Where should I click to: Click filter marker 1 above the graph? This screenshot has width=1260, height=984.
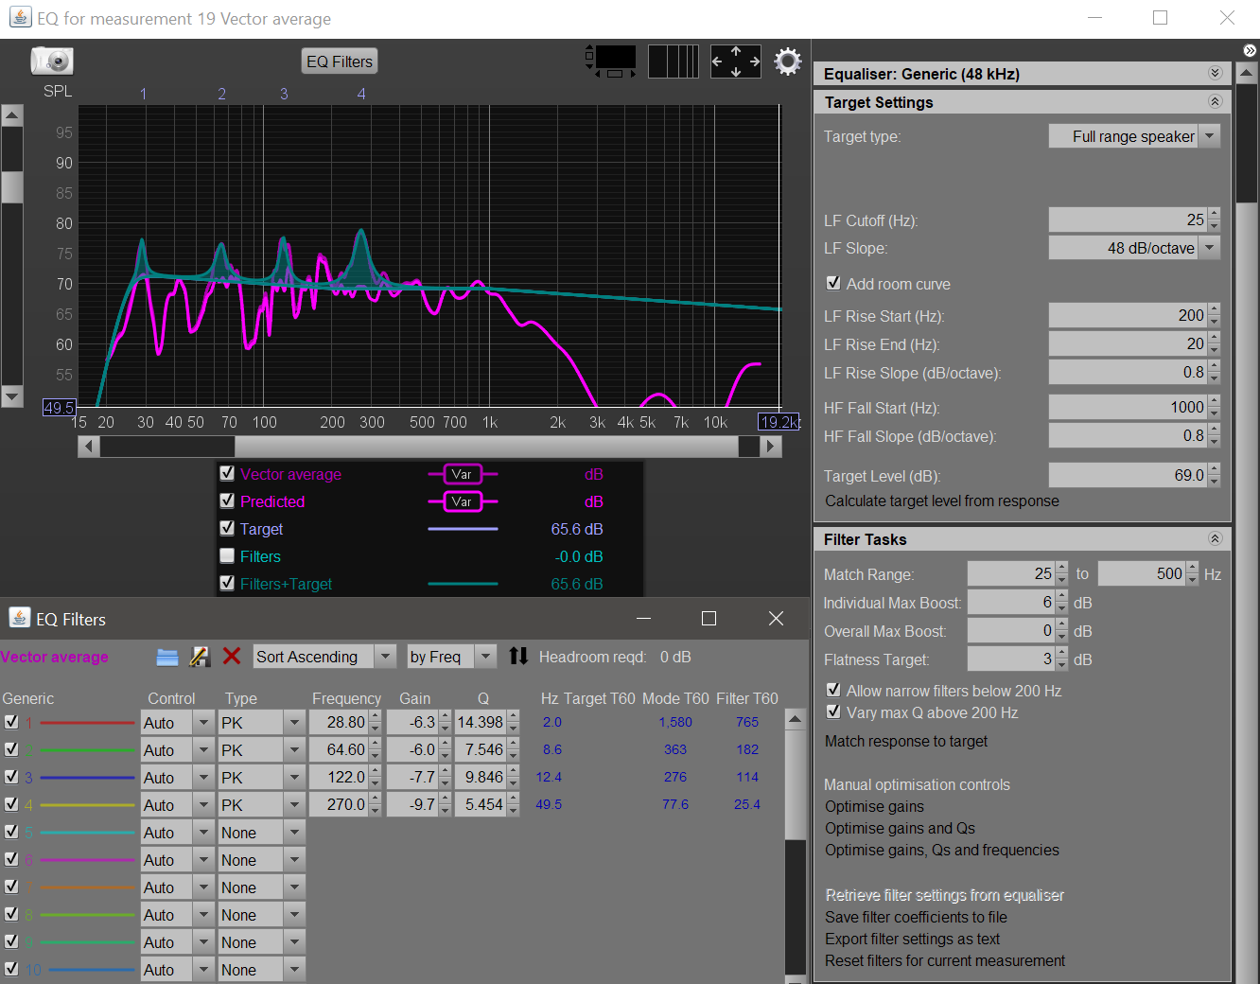coord(143,94)
